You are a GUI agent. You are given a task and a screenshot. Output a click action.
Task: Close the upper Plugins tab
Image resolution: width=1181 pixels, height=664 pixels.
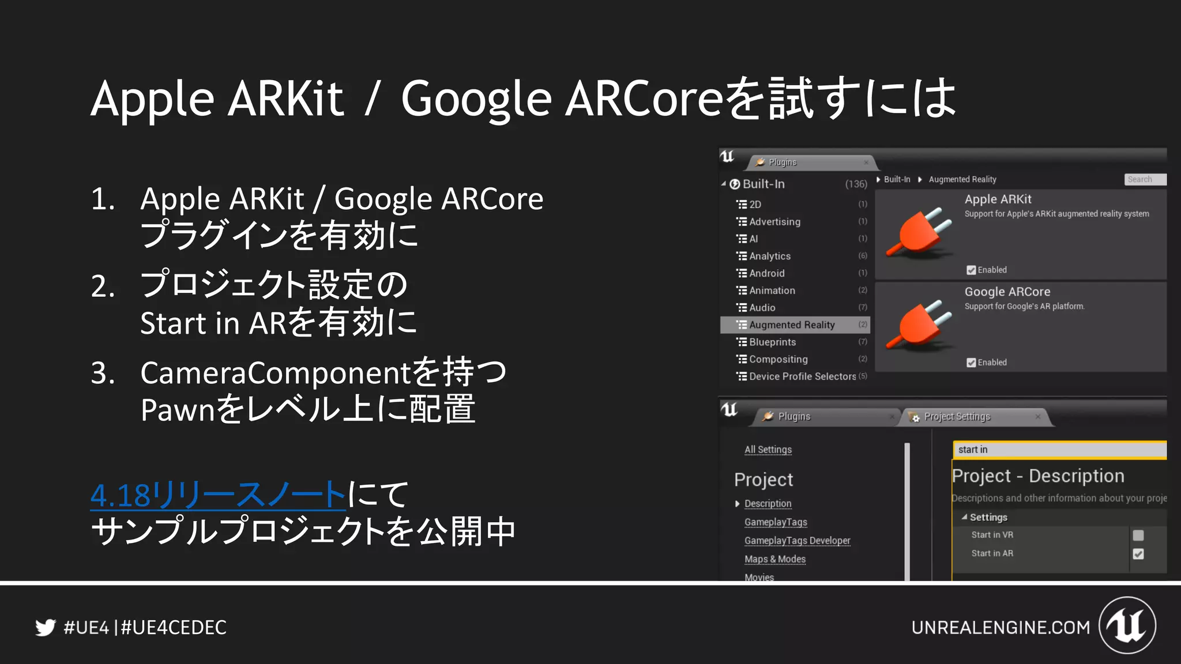(x=866, y=163)
